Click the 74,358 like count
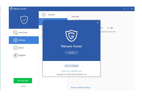The image size is (142, 98). [x=74, y=66]
